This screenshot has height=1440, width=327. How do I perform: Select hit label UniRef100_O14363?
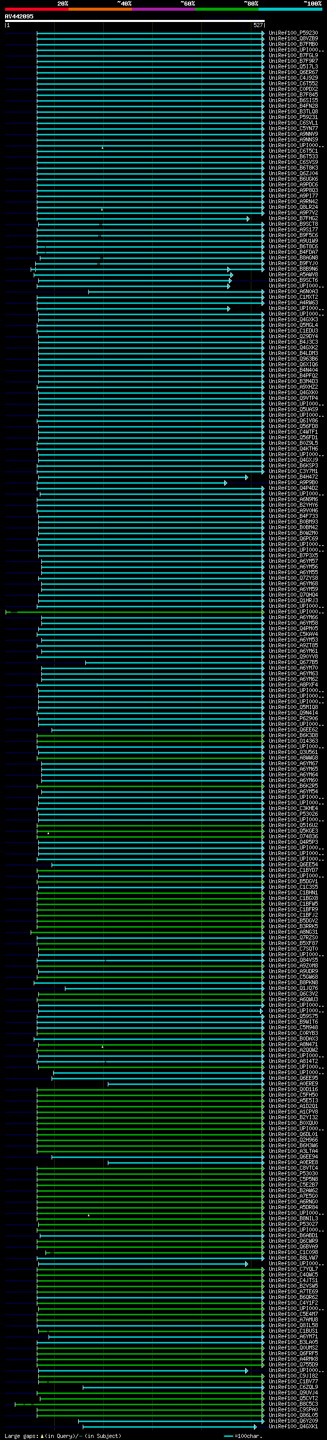point(293,741)
